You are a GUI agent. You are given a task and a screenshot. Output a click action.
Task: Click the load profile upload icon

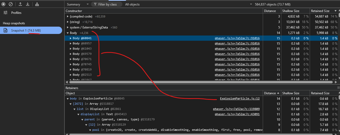[x=20, y=4]
